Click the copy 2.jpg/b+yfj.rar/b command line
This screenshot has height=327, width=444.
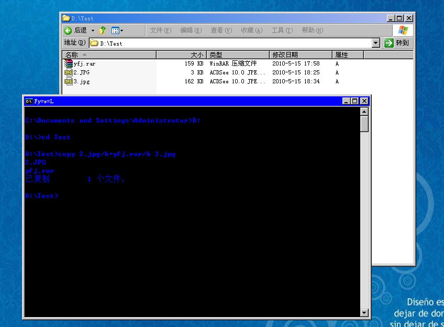100,154
